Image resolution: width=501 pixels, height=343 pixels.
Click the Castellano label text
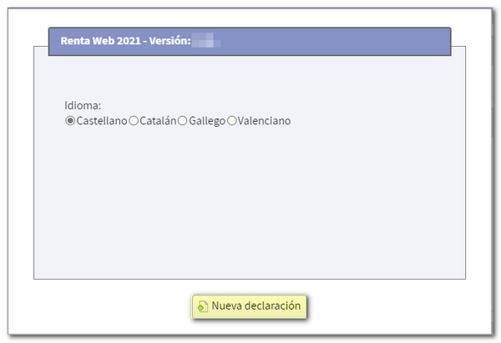pos(101,121)
